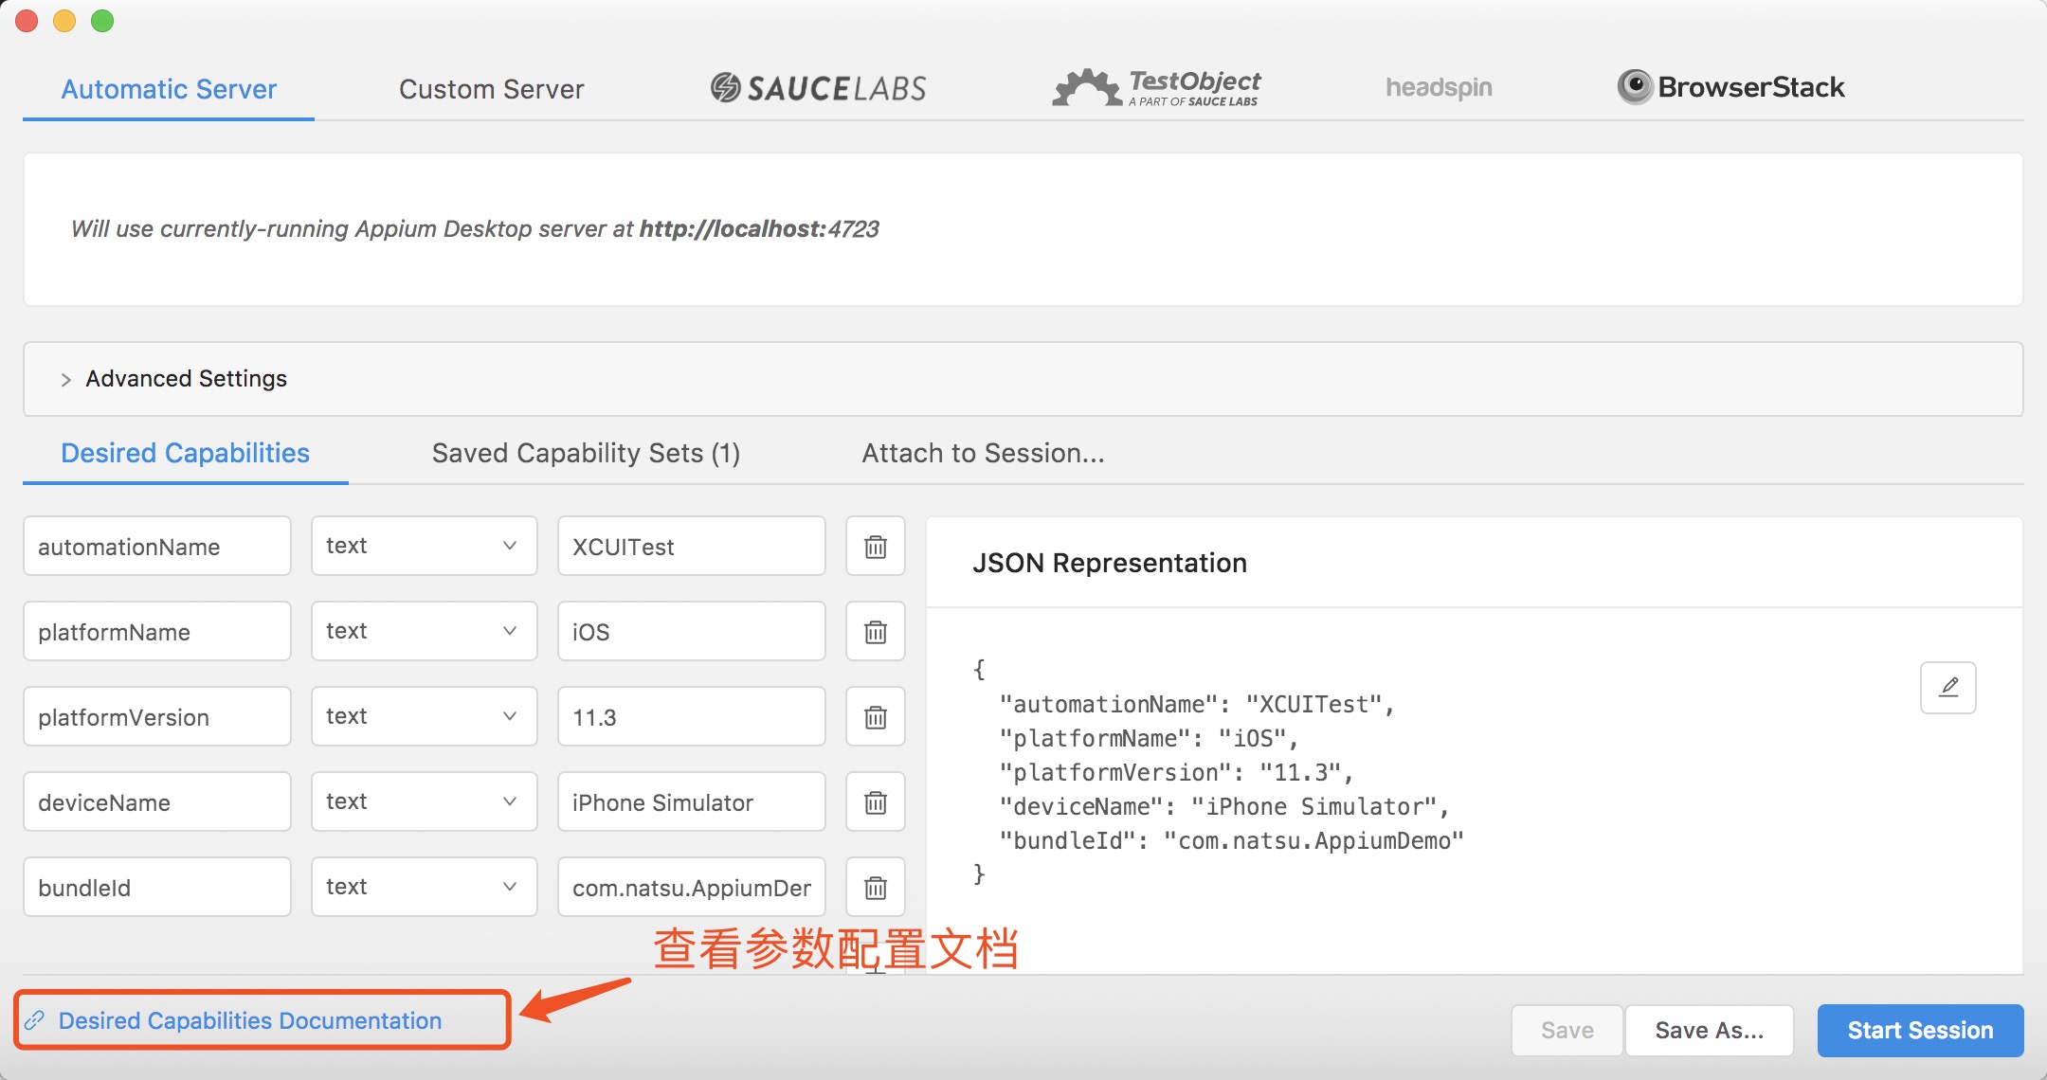Click the platformVersion value field
Image resolution: width=2047 pixels, height=1080 pixels.
(x=691, y=717)
